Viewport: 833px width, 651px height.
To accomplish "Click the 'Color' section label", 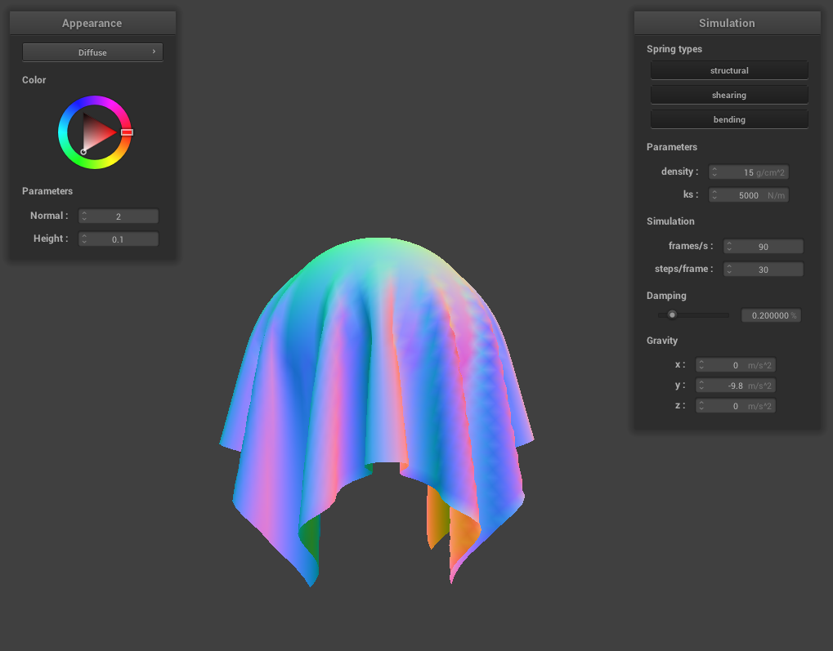I will pyautogui.click(x=34, y=80).
